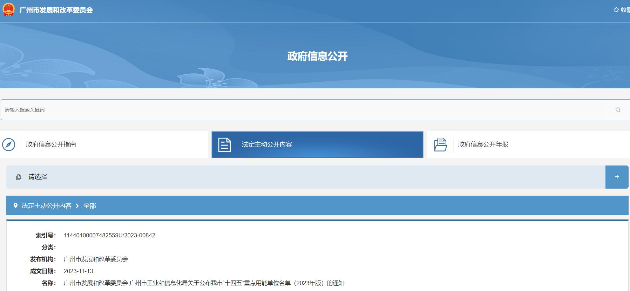Click the compass icon for disclosure guide
Viewport: 630px width, 291px height.
point(9,144)
